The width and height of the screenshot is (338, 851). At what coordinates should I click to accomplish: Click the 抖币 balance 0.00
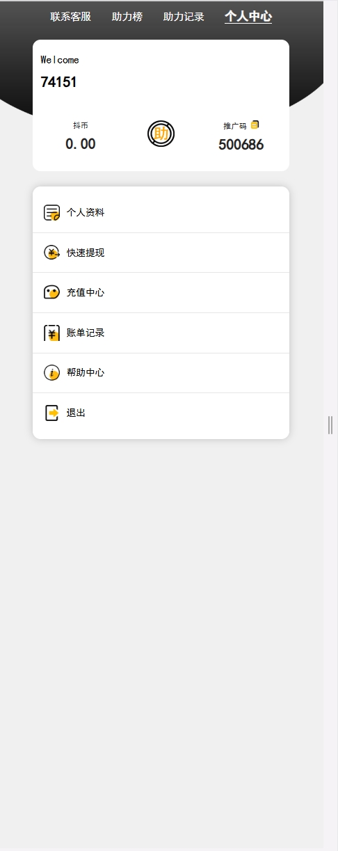[81, 144]
